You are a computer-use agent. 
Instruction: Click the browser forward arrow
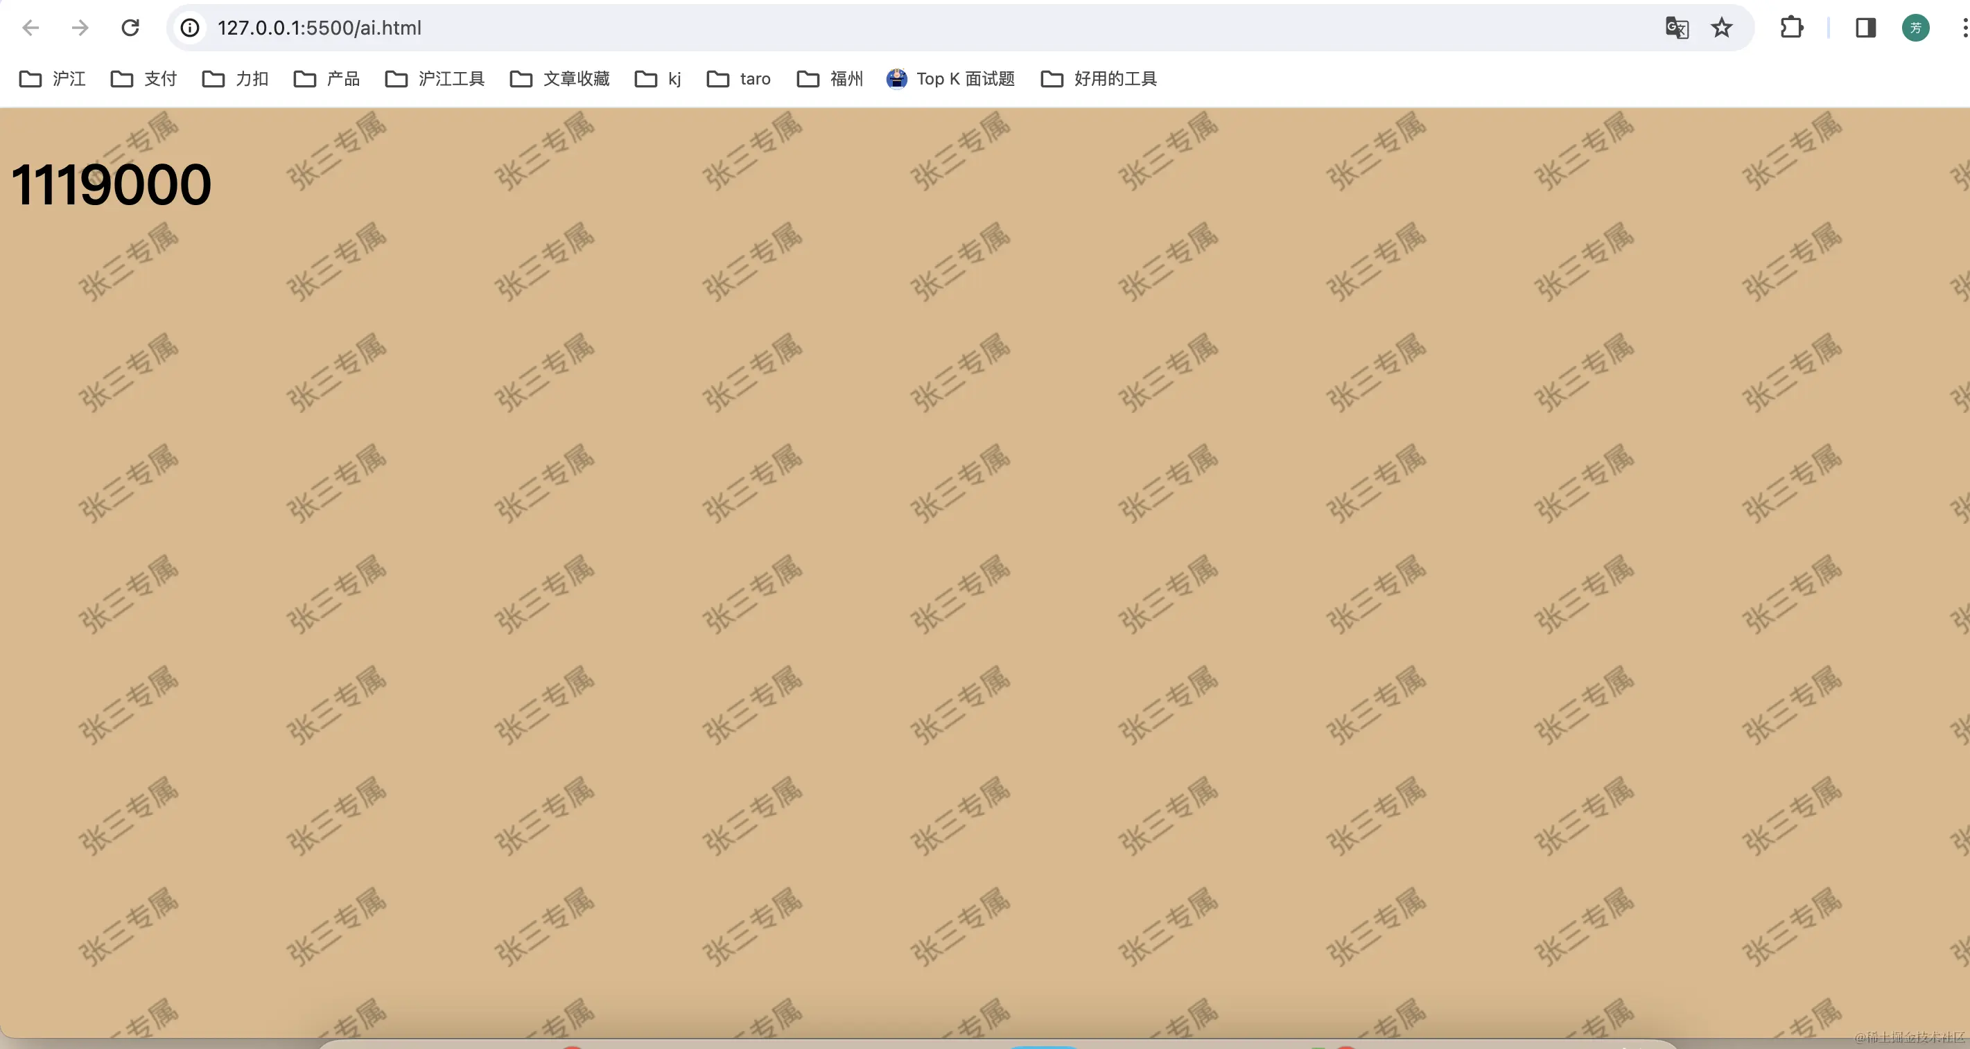click(x=80, y=28)
